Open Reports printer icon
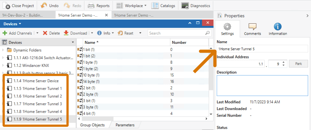Screen dimensions: 311x130 pyautogui.click(x=91, y=5)
